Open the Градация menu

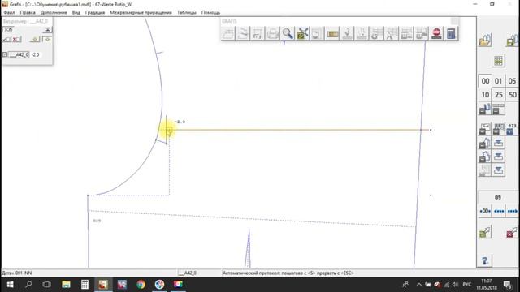[95, 13]
